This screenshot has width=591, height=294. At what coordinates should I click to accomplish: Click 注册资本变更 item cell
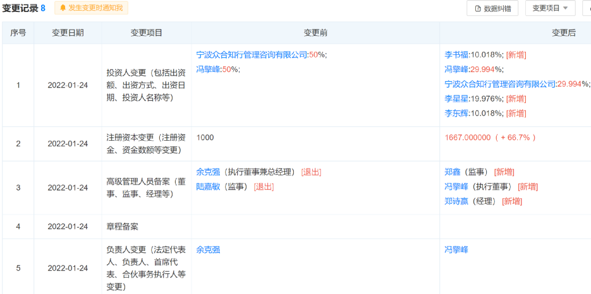click(146, 144)
